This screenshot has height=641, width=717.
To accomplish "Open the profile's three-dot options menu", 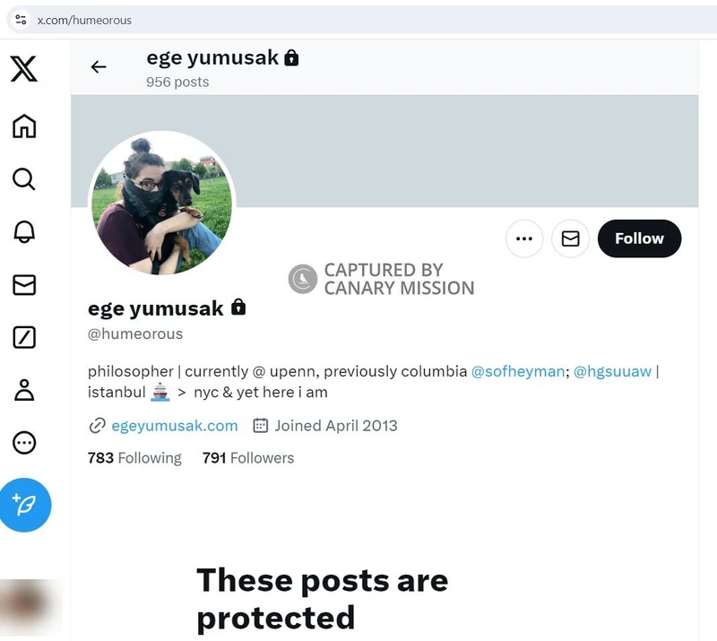I will click(524, 238).
